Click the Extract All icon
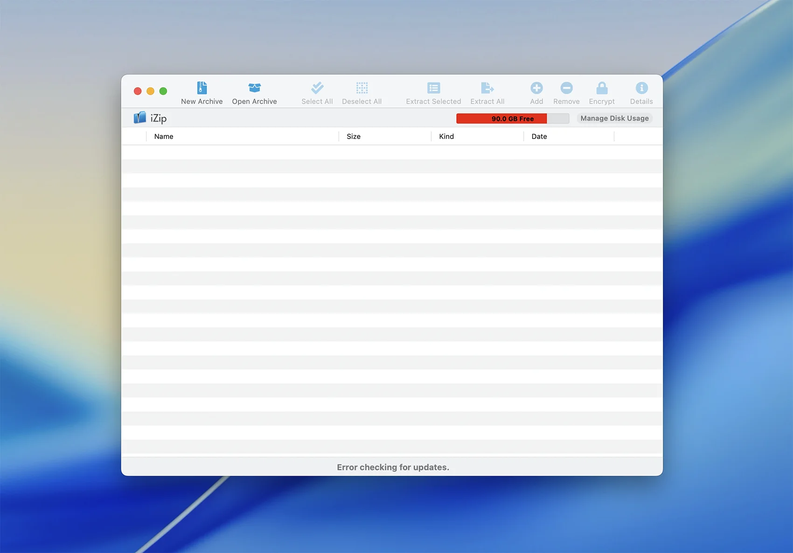The height and width of the screenshot is (553, 793). pos(487,88)
